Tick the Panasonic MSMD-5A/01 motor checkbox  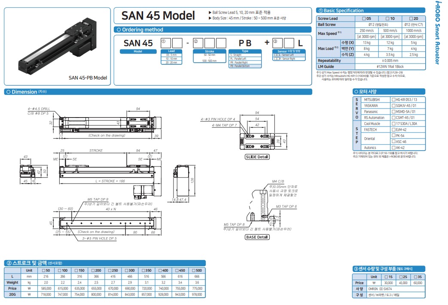(394, 112)
